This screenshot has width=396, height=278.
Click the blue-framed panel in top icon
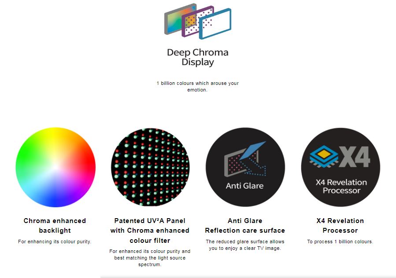[215, 24]
